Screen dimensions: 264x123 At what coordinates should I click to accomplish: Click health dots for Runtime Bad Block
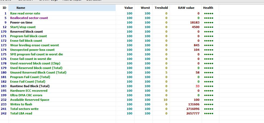pos(209,86)
